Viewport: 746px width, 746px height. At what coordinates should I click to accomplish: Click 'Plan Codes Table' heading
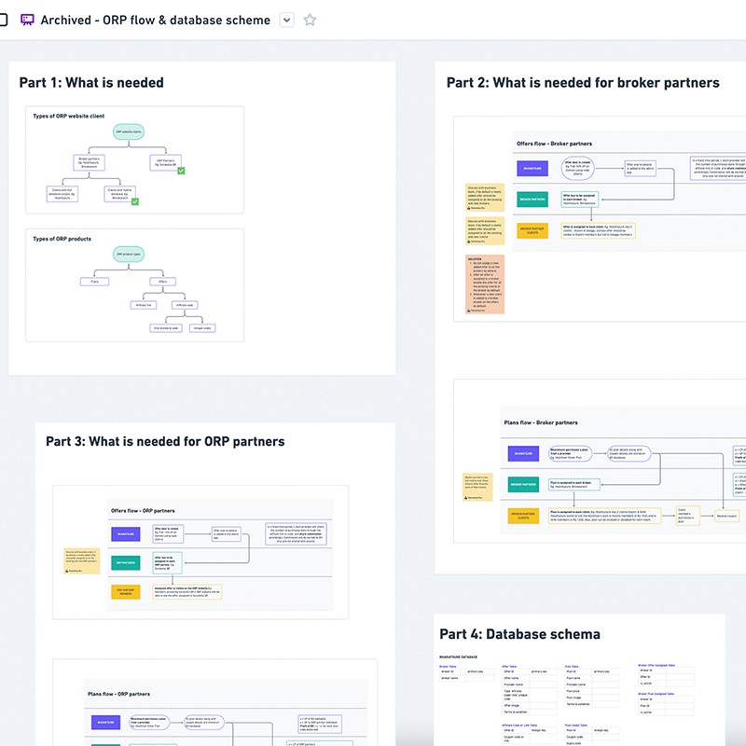coord(576,725)
